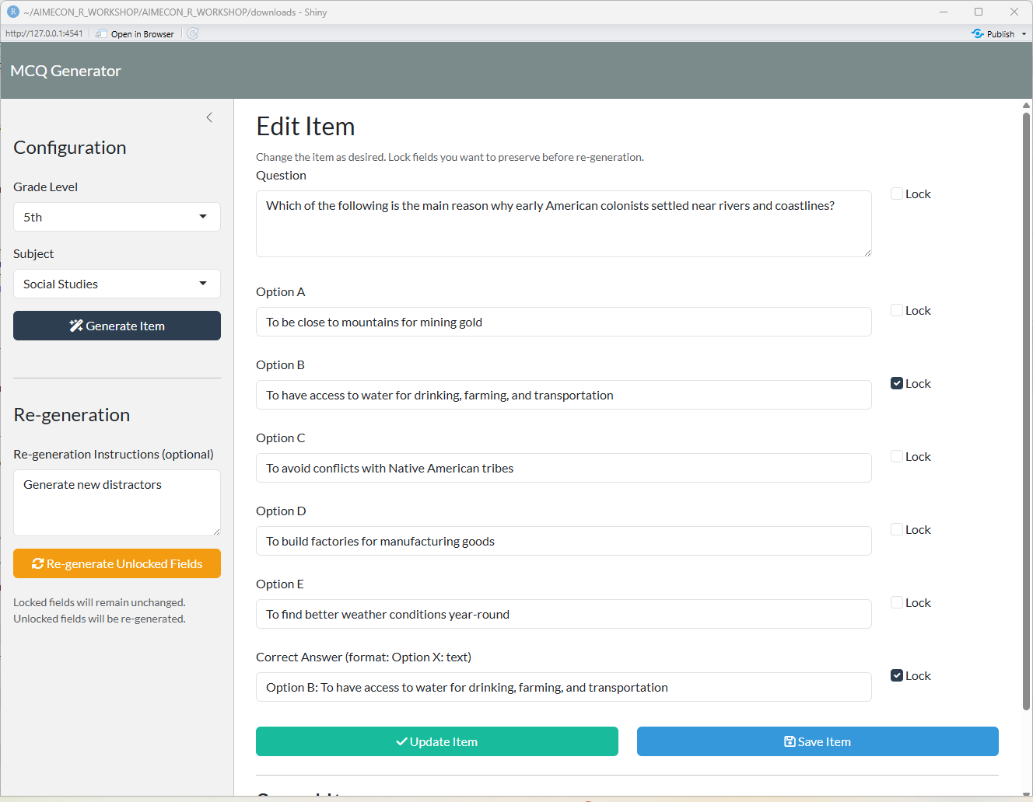Click into the Option A text field
1033x802 pixels.
coord(563,322)
